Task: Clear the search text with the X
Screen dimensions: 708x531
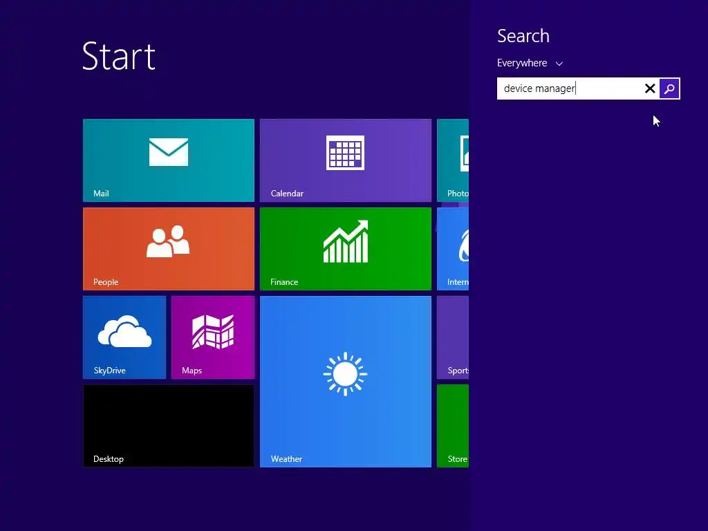Action: 650,88
